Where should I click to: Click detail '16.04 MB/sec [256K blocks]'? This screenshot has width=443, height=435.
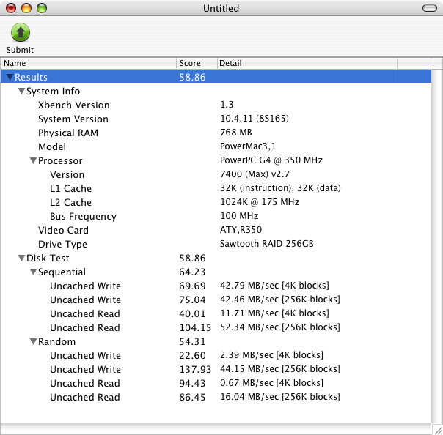click(x=280, y=397)
